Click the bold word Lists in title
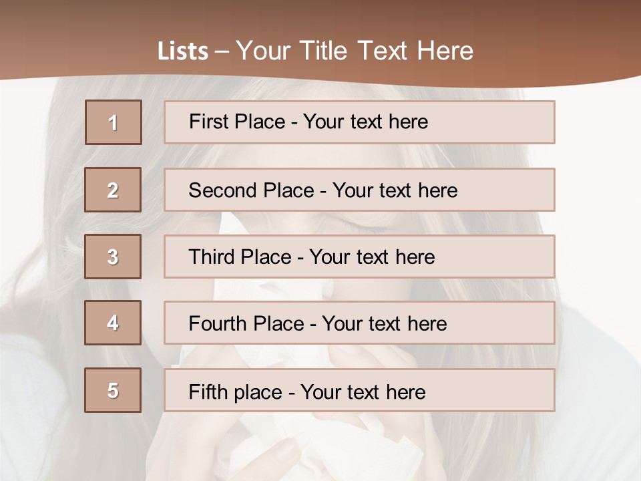 click(183, 51)
